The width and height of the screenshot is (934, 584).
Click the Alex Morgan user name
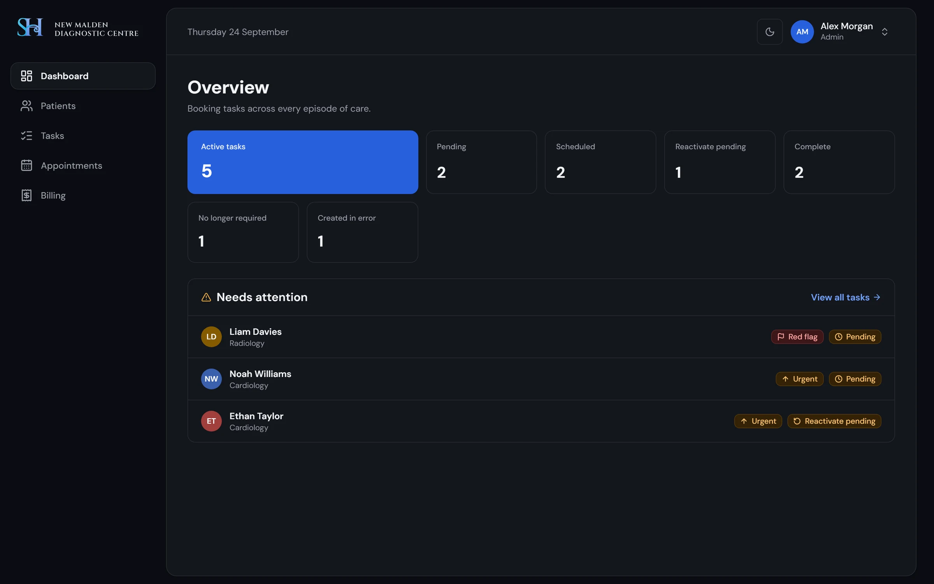click(846, 26)
